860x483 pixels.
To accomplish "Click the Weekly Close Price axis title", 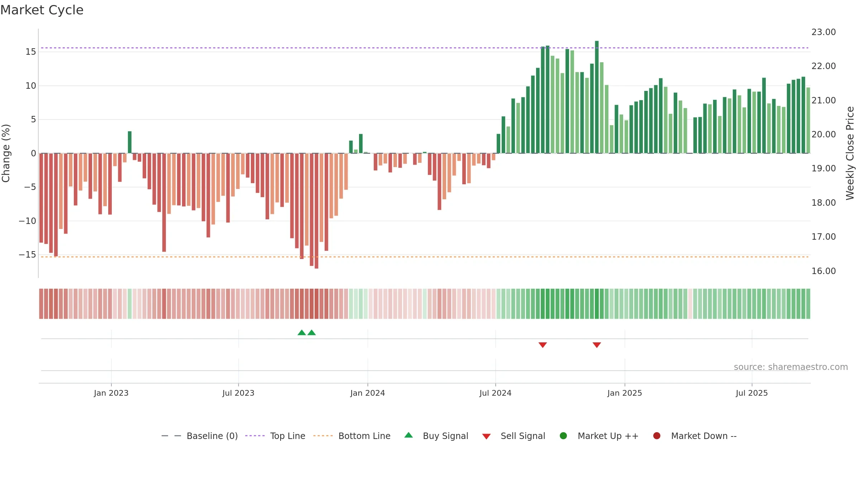I will pos(850,153).
